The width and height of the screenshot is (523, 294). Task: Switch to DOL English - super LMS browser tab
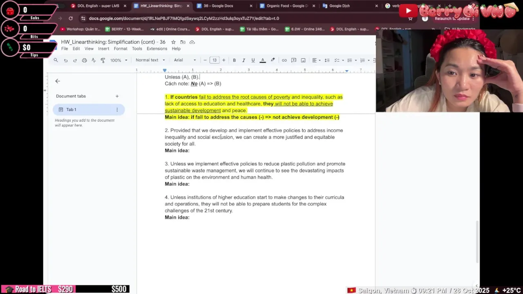coord(98,6)
